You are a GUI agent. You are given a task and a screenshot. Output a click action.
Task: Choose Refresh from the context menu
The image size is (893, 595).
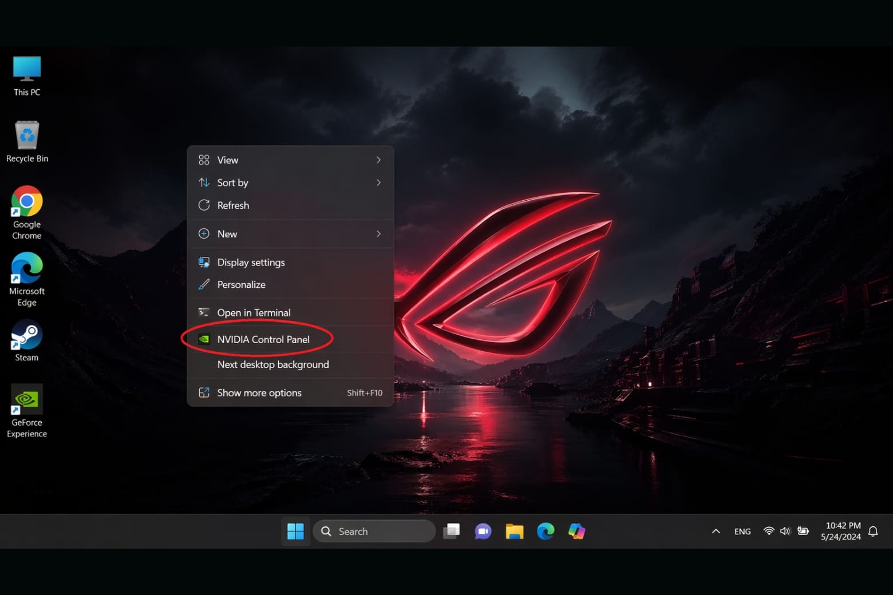290,205
